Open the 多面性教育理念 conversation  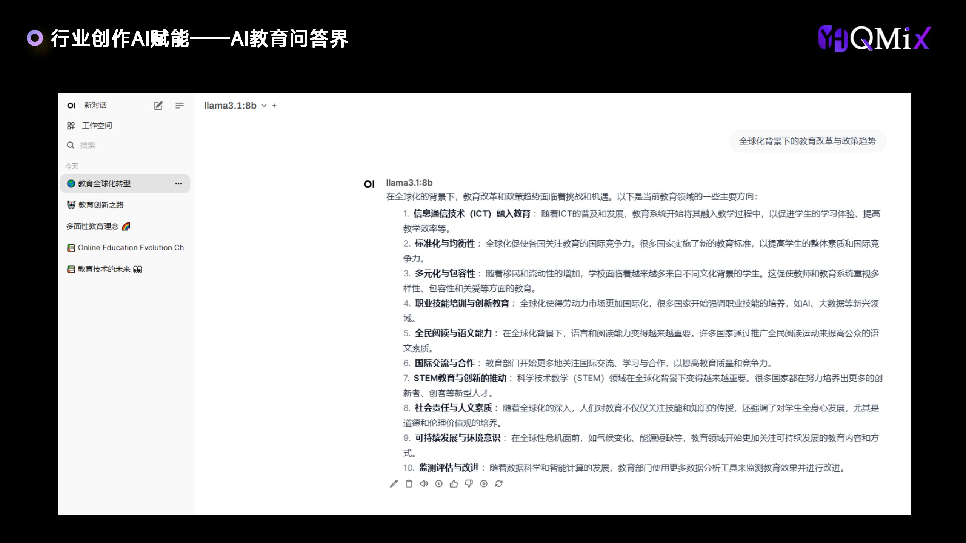(x=93, y=226)
